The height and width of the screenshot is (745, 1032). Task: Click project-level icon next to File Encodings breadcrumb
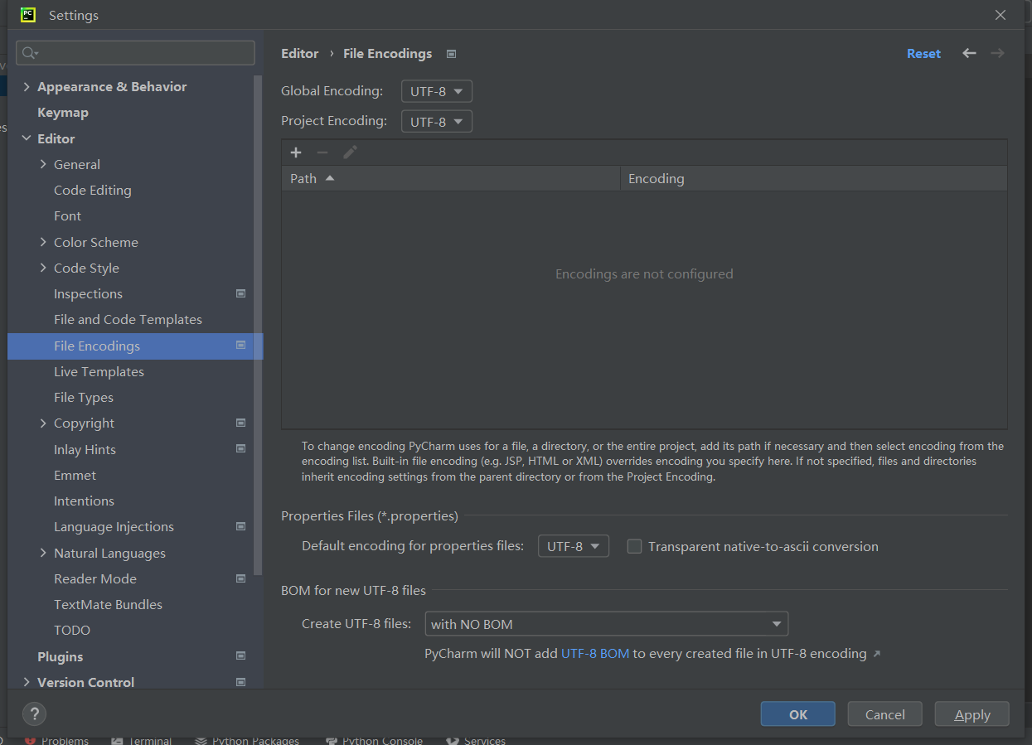click(451, 54)
